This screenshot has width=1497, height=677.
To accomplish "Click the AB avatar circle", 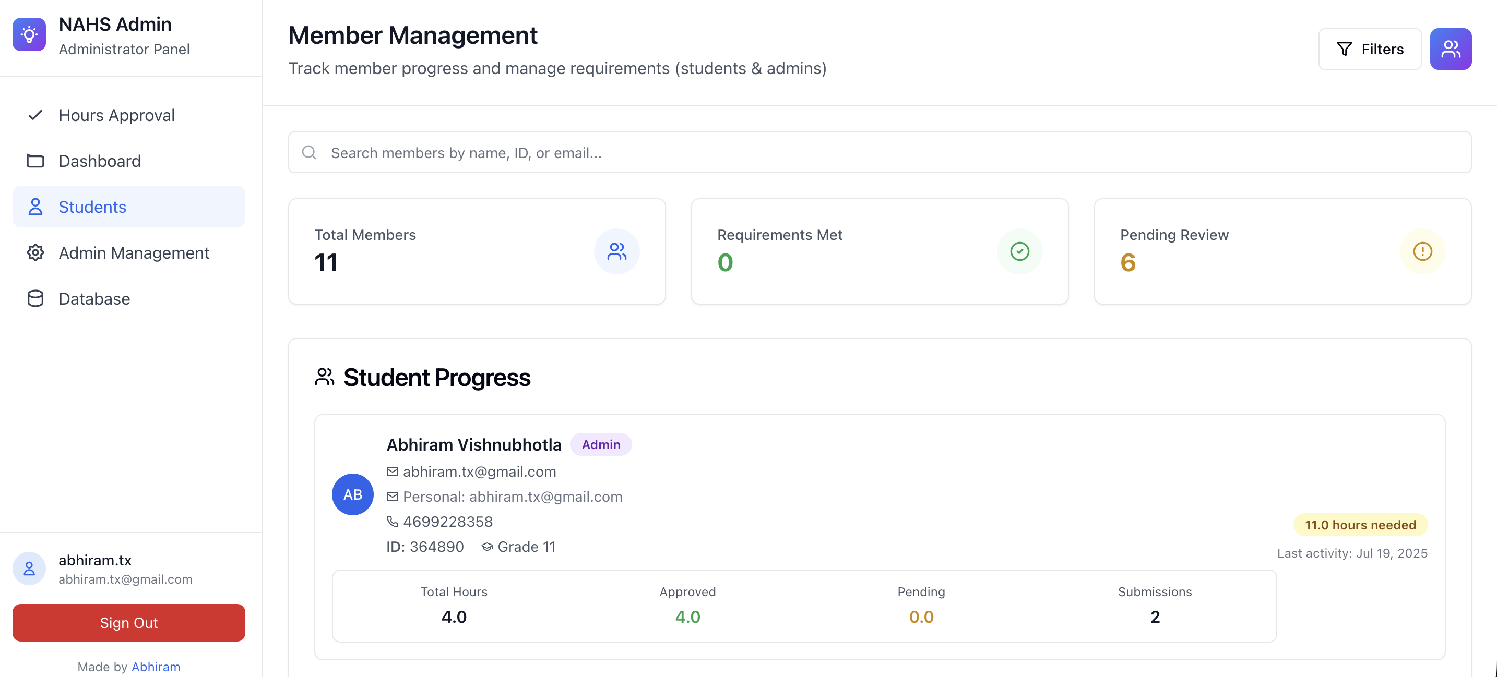I will click(352, 494).
